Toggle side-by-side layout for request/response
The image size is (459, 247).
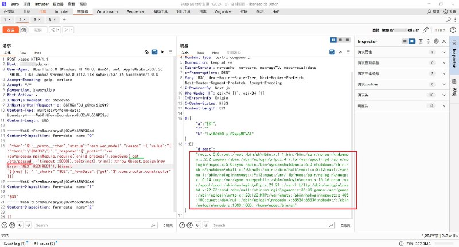point(333,40)
